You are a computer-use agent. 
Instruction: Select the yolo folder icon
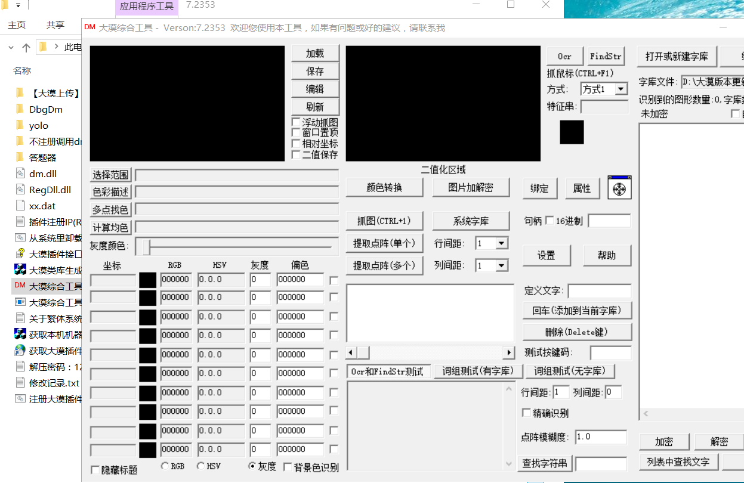[x=20, y=125]
